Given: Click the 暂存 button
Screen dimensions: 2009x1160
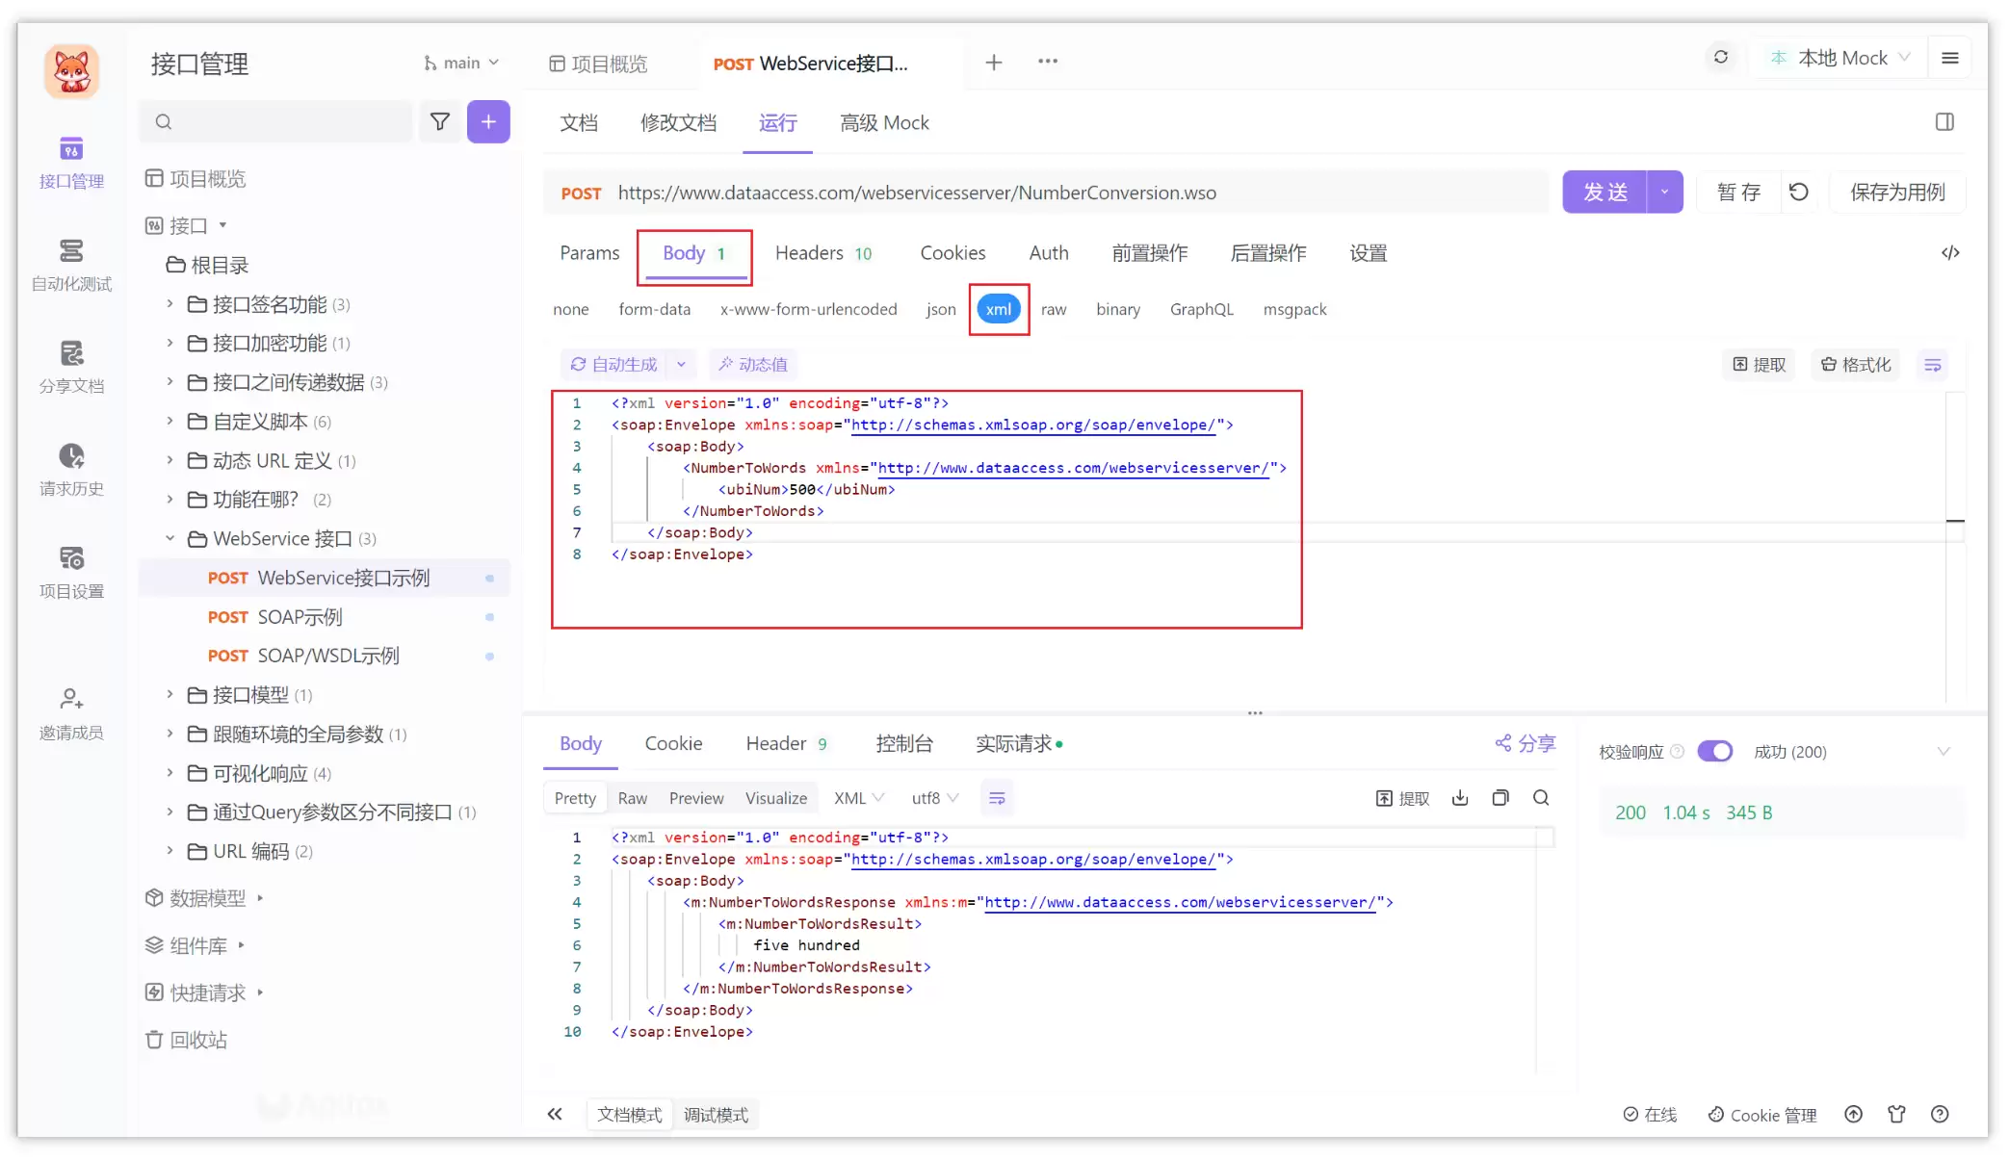Looking at the screenshot, I should click(x=1738, y=192).
